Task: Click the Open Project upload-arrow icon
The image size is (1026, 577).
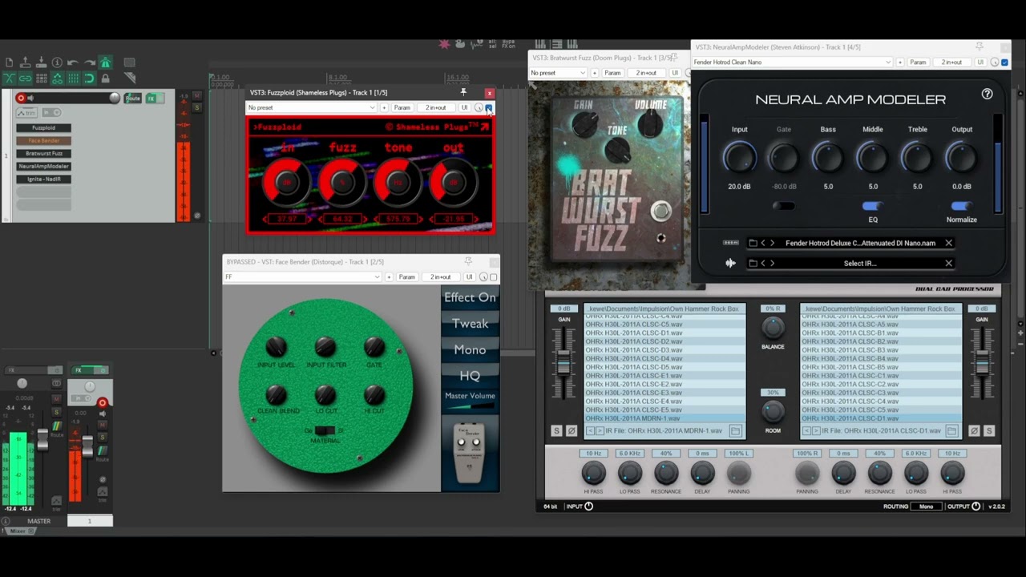Action: tap(25, 63)
